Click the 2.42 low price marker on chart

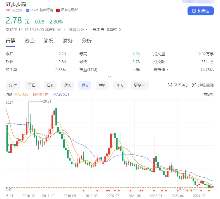[180, 189]
